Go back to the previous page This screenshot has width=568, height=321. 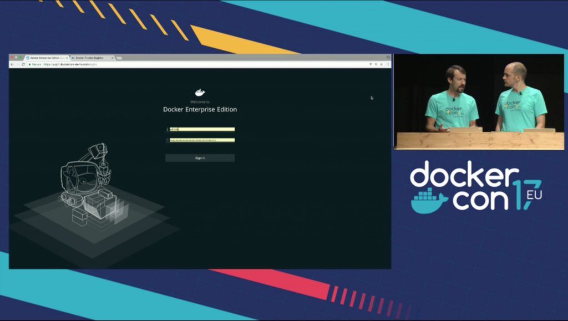click(x=12, y=64)
